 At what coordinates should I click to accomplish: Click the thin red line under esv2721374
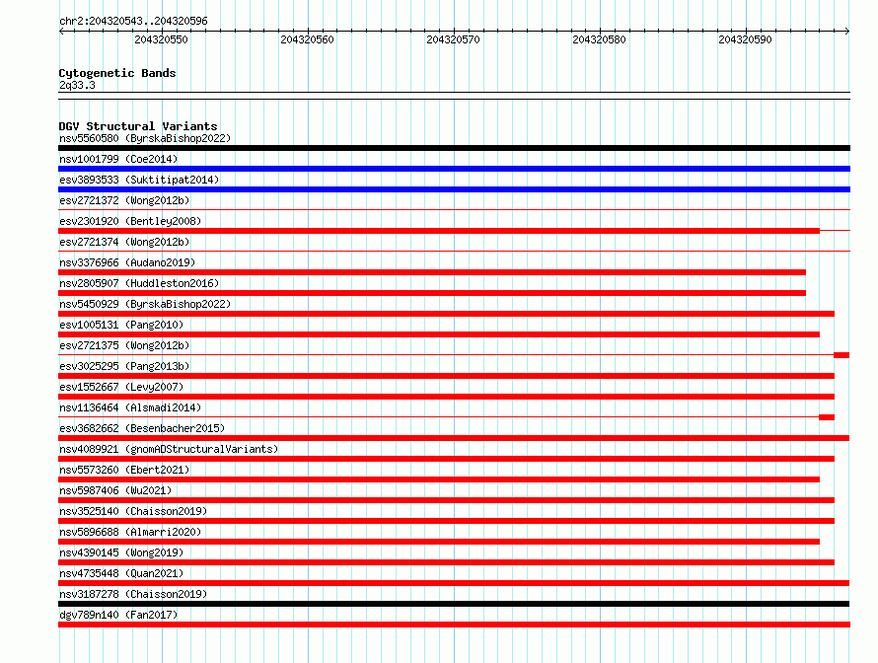tap(454, 252)
